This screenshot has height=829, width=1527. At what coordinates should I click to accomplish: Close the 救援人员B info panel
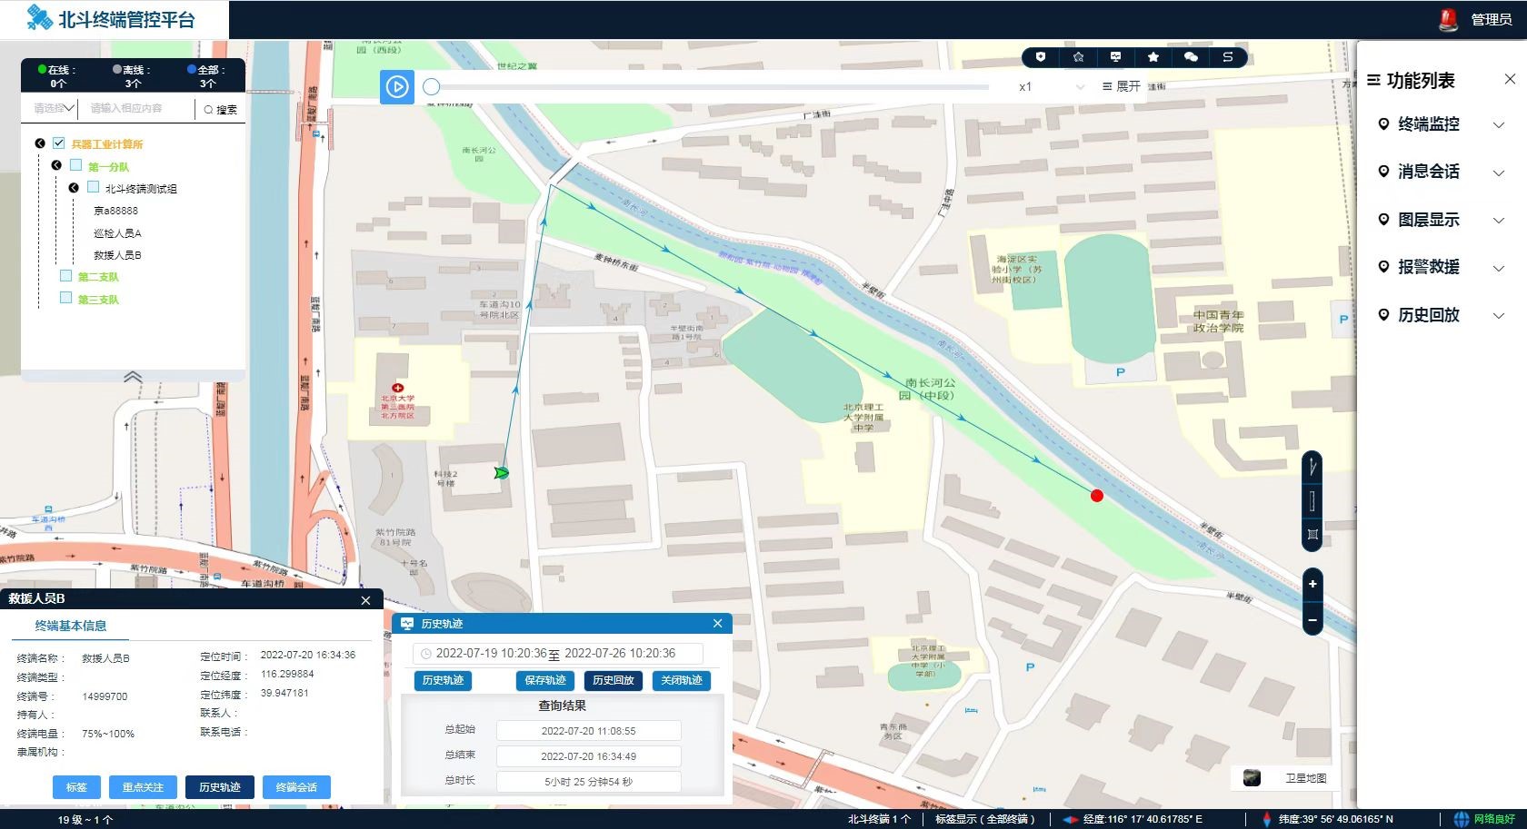[x=366, y=600]
